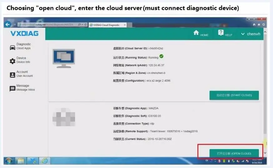
Task: Refresh the page with the reload icon
Action: pyautogui.click(x=85, y=25)
